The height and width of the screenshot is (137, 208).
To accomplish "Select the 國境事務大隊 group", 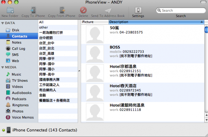I will point(58,80).
